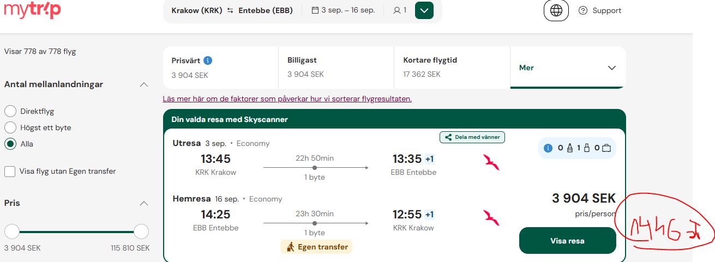The height and width of the screenshot is (262, 715).
Task: Collapse the Antal mellanlandningar section
Action: coord(144,84)
